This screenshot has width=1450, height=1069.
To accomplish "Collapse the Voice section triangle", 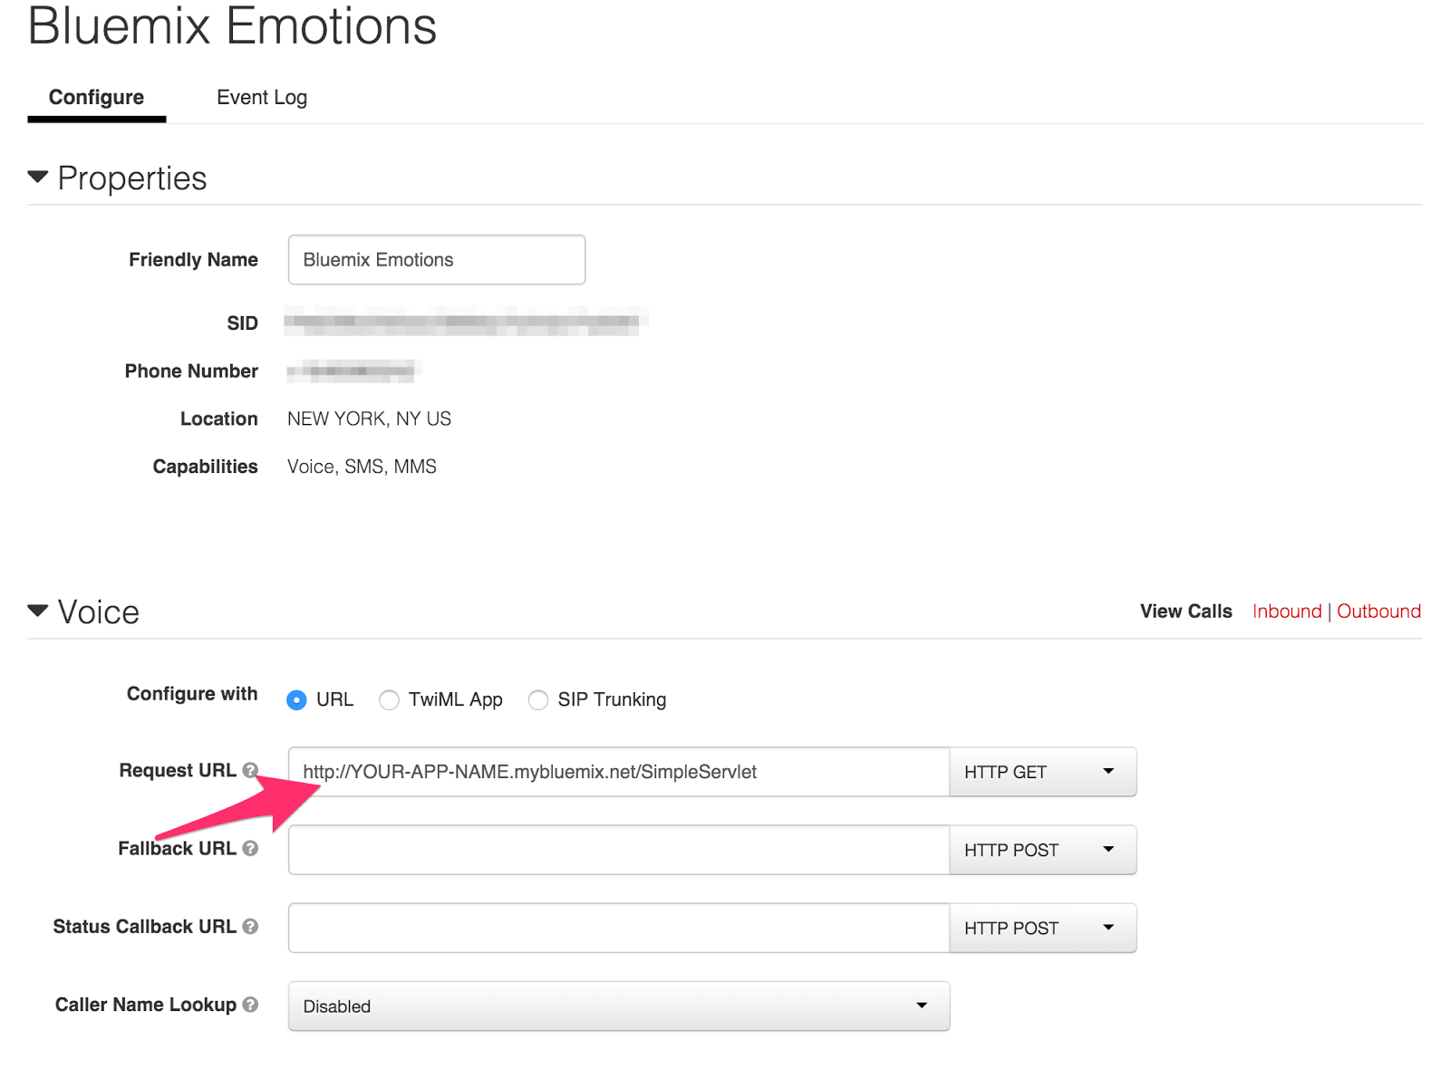I will (38, 612).
